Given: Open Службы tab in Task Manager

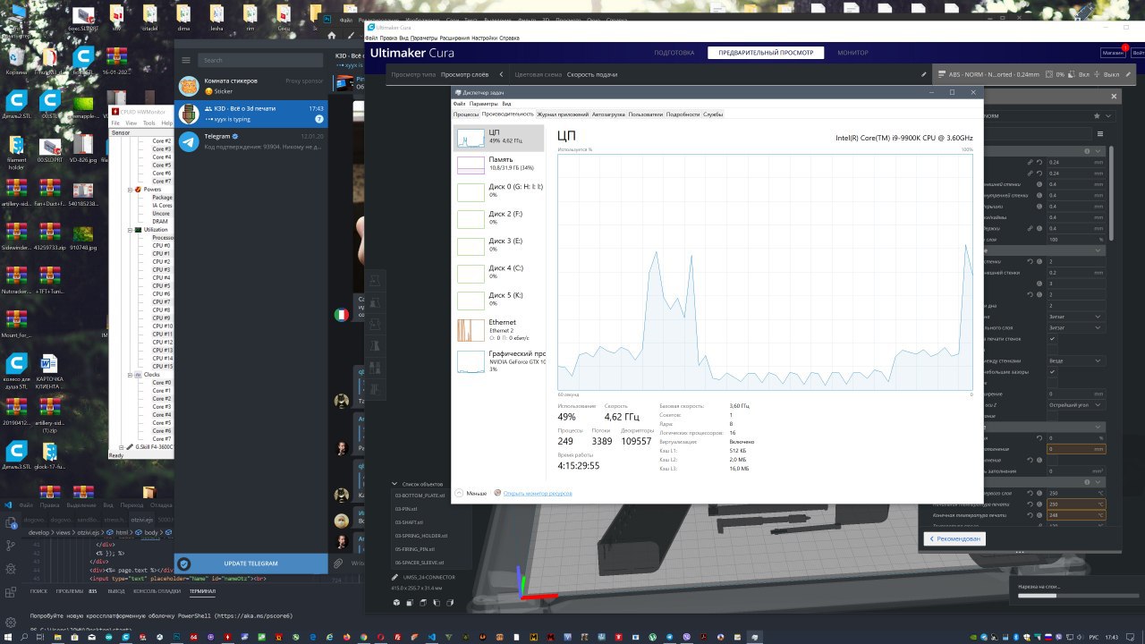Looking at the screenshot, I should [x=713, y=114].
